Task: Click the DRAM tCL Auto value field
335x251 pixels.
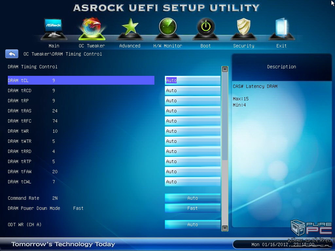Action: coord(192,80)
